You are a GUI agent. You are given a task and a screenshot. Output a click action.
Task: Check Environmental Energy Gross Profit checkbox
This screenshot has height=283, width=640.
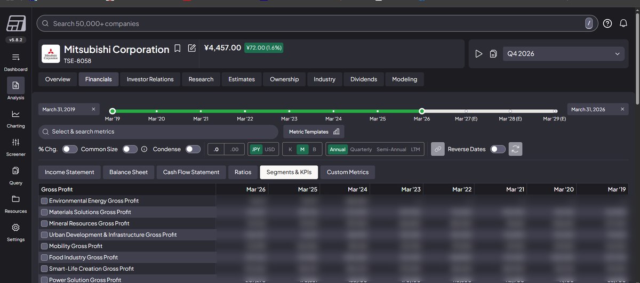point(45,201)
